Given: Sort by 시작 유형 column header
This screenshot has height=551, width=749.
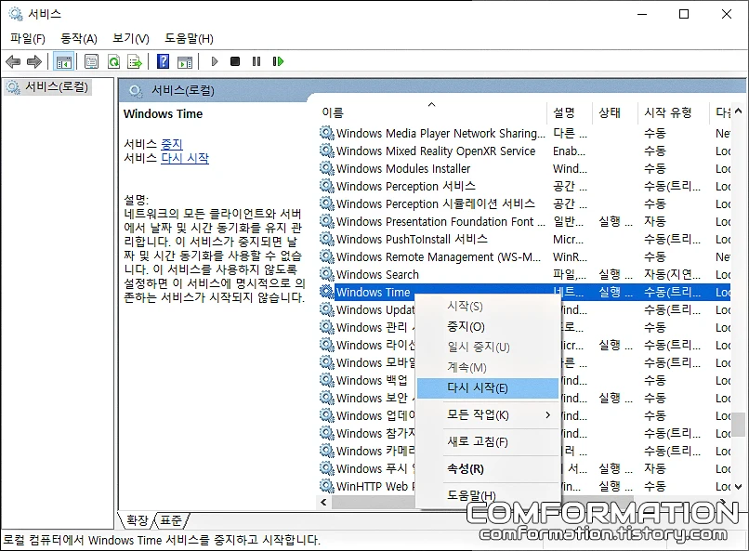Looking at the screenshot, I should click(x=674, y=112).
